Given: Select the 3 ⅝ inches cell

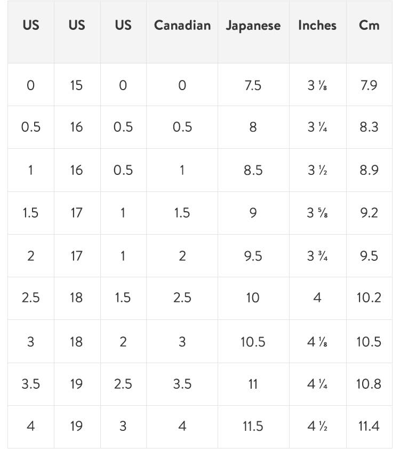Looking at the screenshot, I should point(317,213).
